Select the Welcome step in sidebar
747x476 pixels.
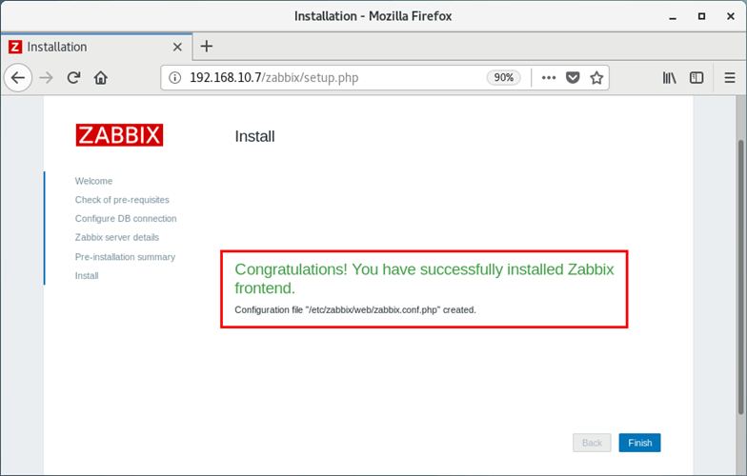[93, 181]
